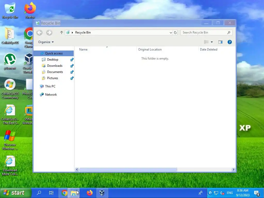This screenshot has height=198, width=264.
Task: Open CollabSysOS Community desktop icon
Action: tap(10, 89)
